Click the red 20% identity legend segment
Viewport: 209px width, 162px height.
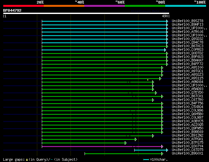point(24,6)
